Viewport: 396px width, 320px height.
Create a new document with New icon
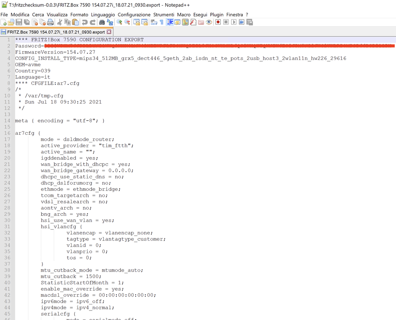[4, 22]
